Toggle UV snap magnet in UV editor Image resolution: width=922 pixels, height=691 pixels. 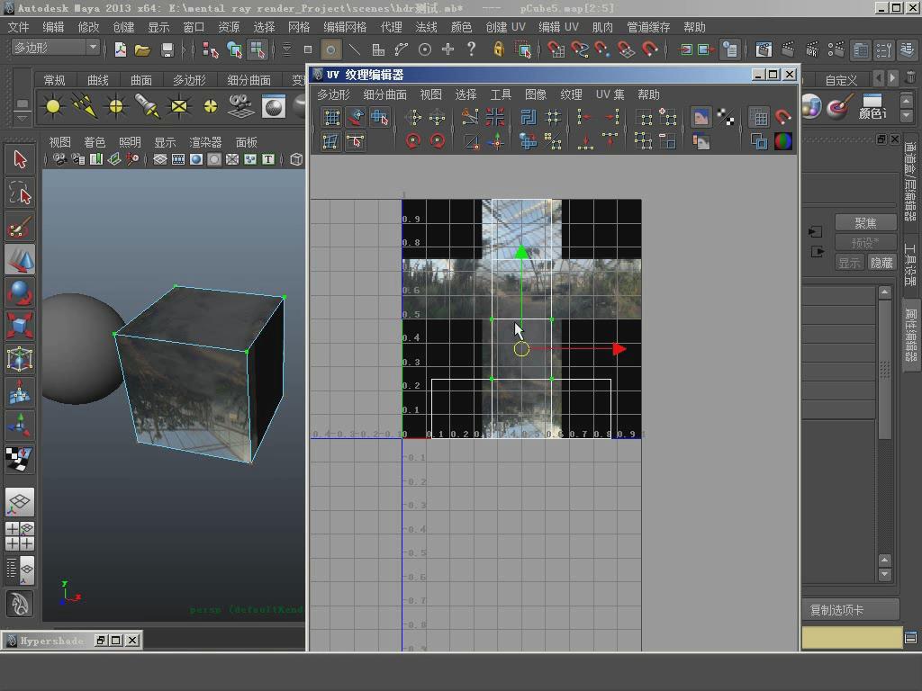tap(782, 118)
